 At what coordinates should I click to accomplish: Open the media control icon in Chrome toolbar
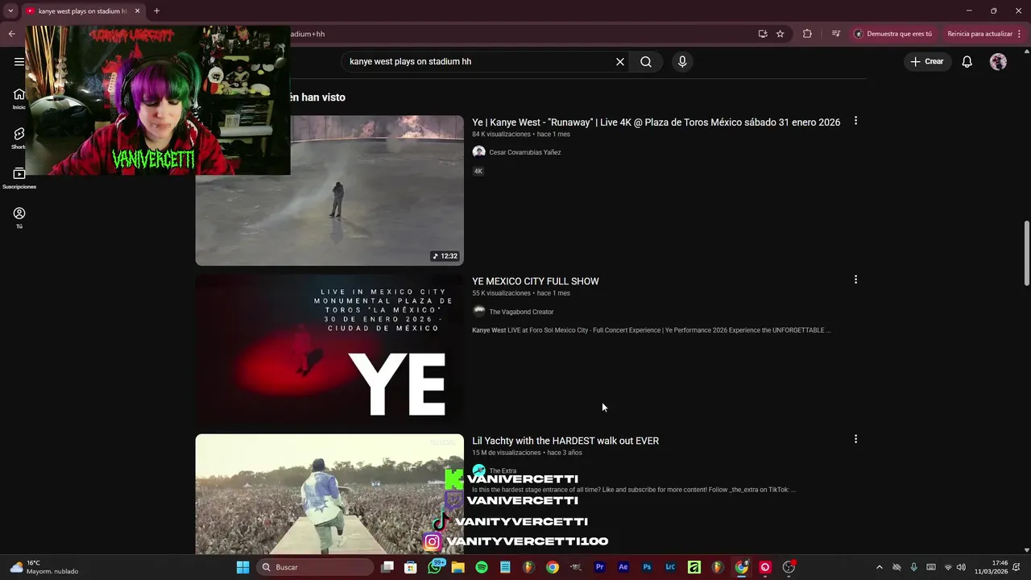coord(835,34)
